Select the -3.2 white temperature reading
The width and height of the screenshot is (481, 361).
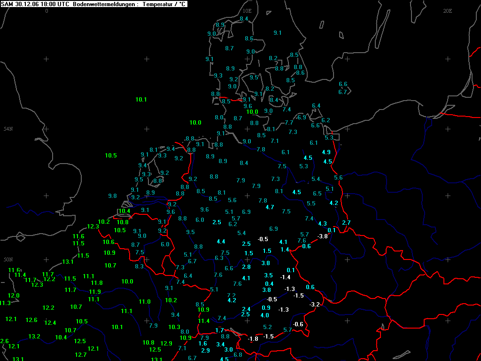coord(314,305)
